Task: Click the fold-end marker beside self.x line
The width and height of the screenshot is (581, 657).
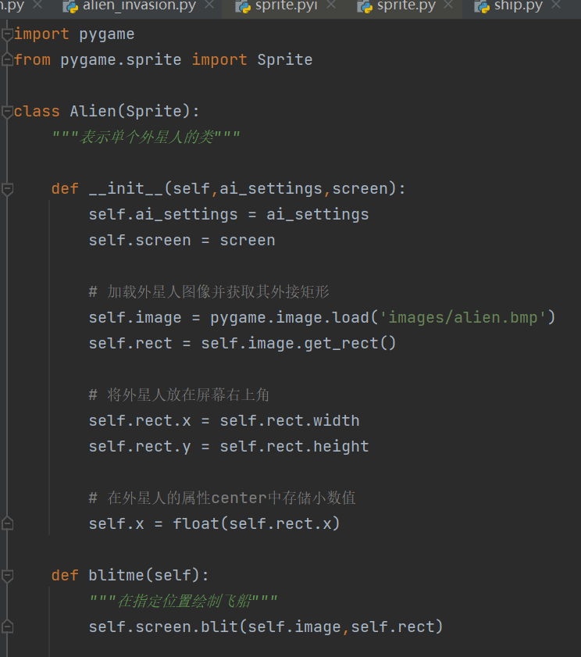Action: coord(7,523)
